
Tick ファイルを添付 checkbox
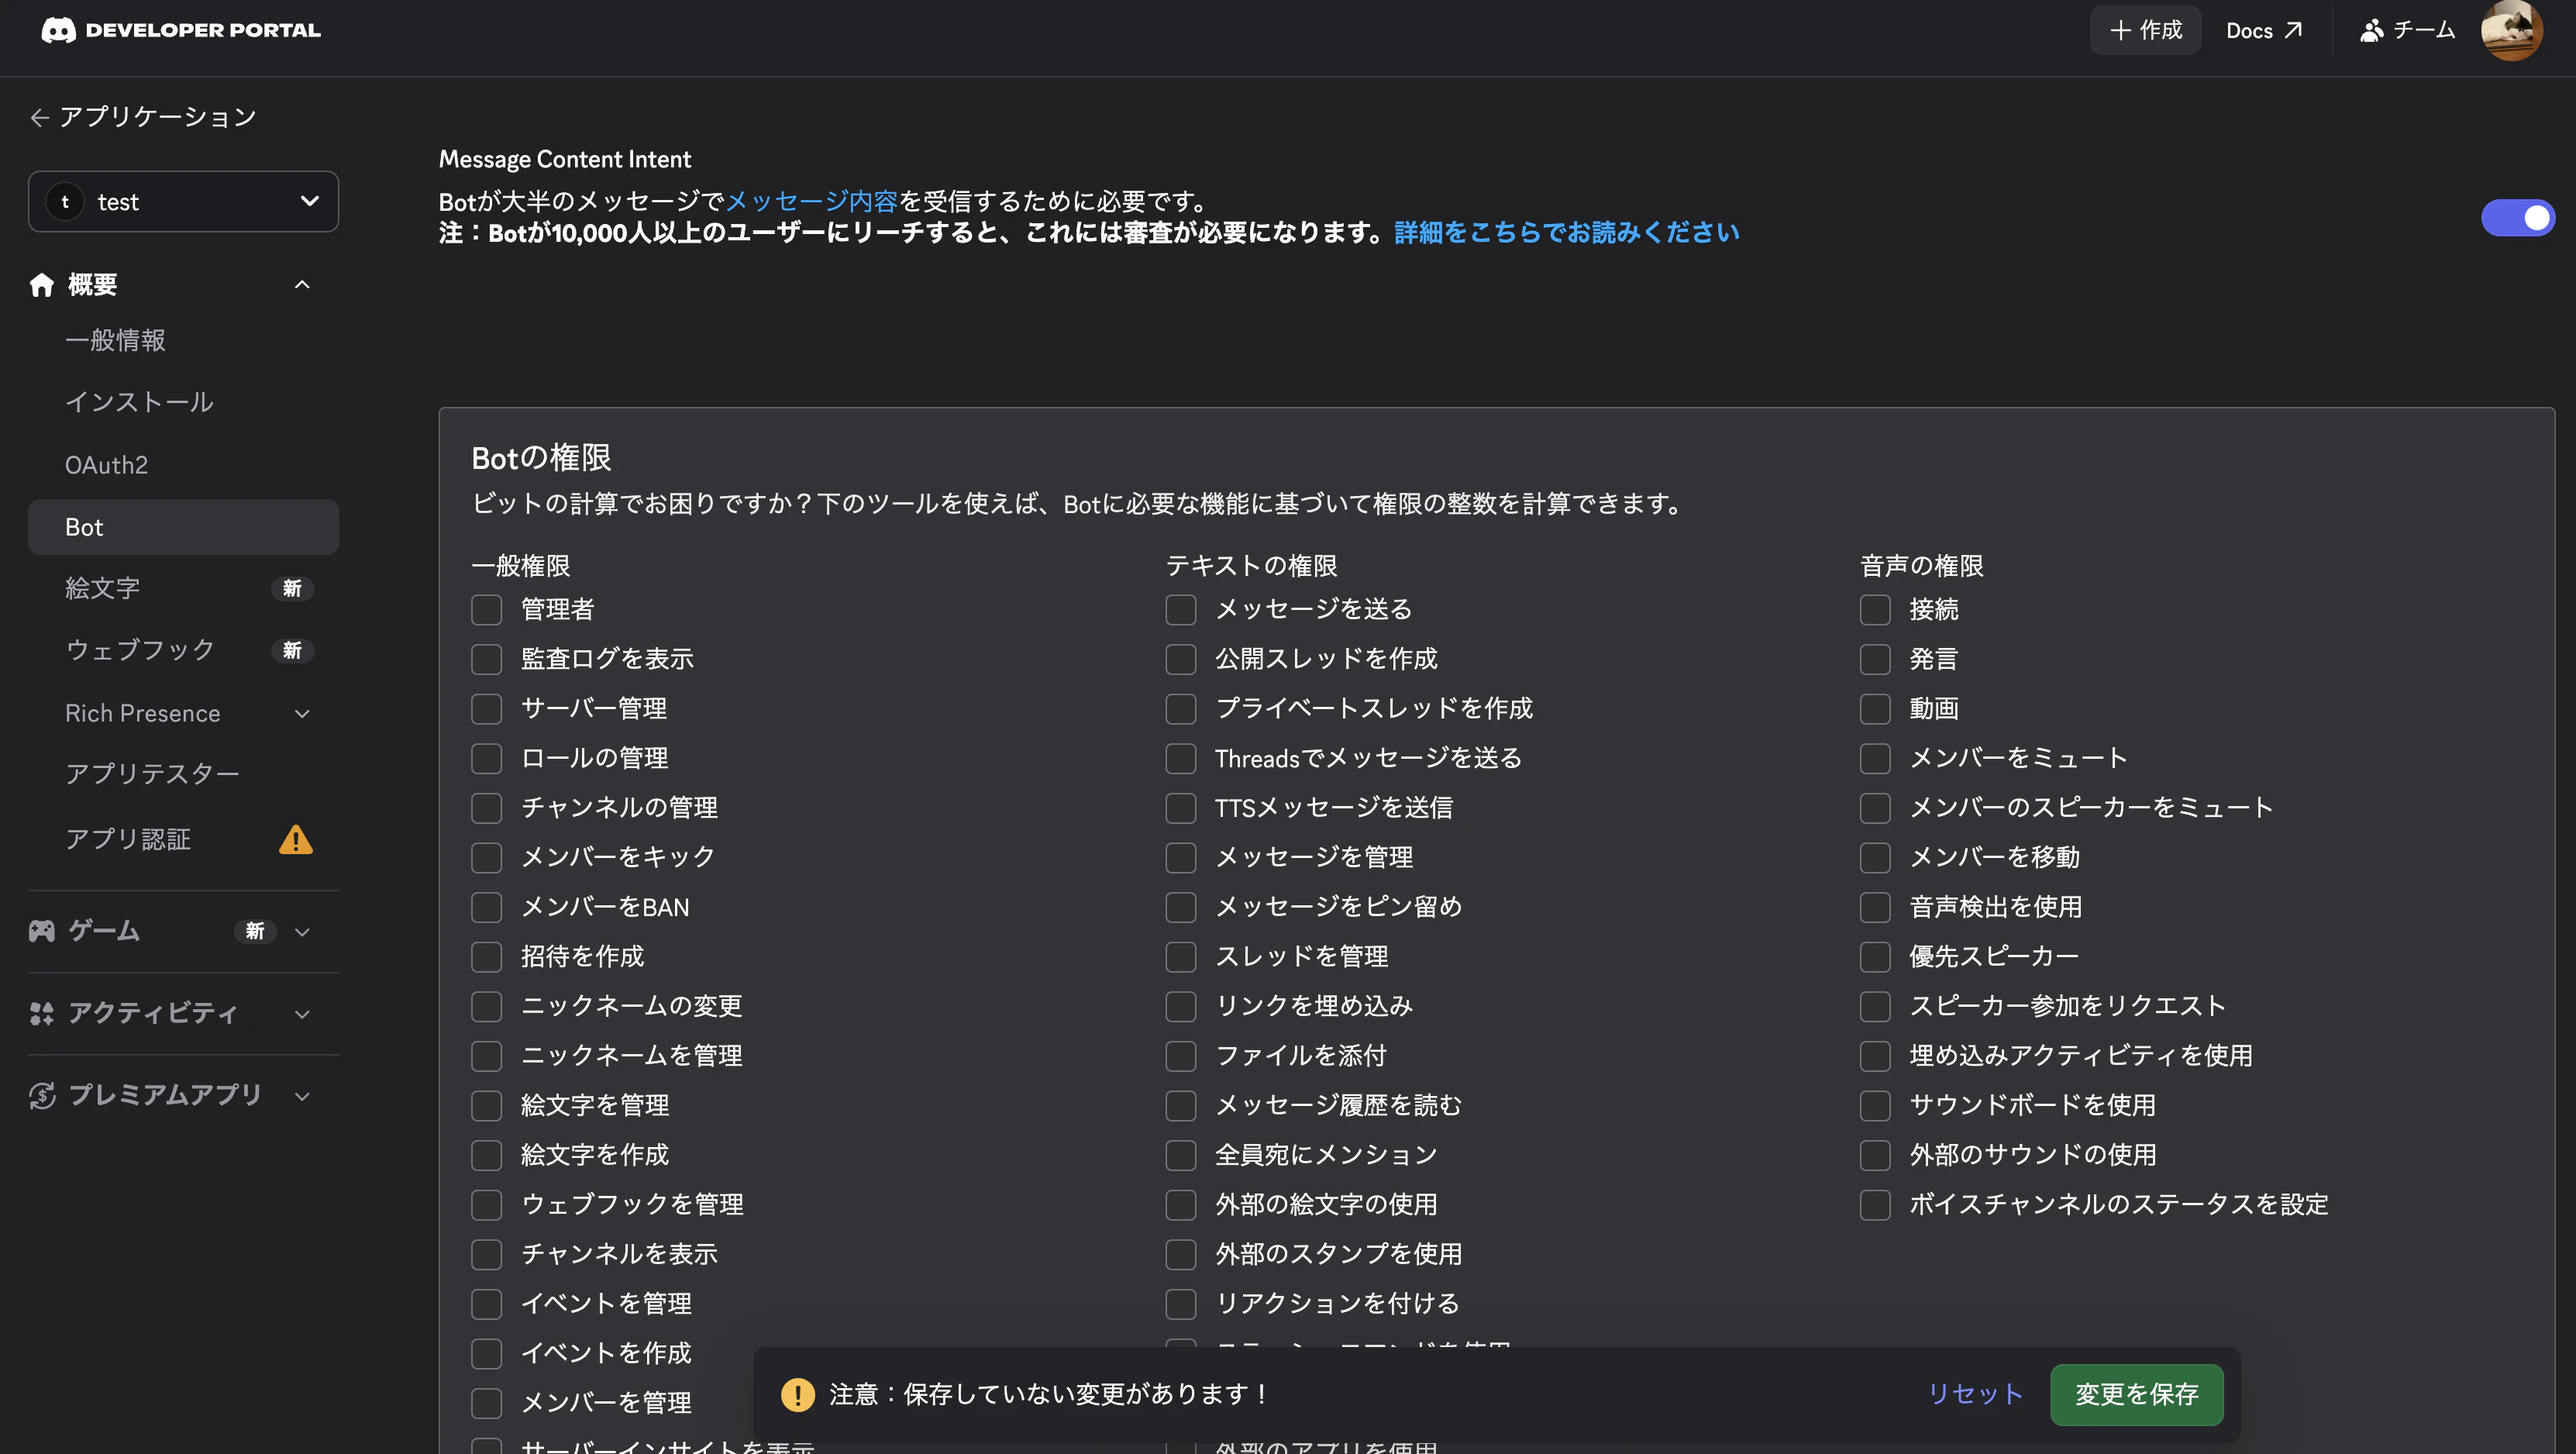click(1181, 1055)
